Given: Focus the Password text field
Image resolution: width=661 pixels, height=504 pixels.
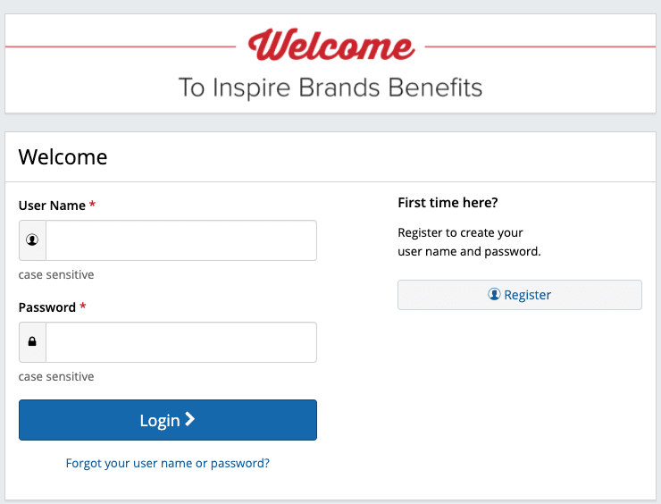Looking at the screenshot, I should click(x=181, y=342).
